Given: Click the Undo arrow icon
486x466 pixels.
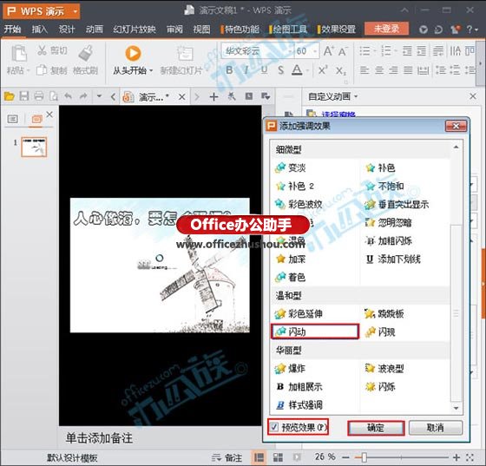Looking at the screenshot, I should tap(69, 96).
